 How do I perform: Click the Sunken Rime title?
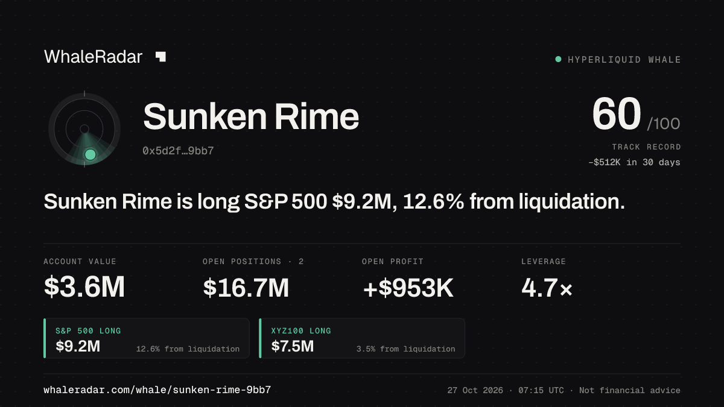click(251, 116)
